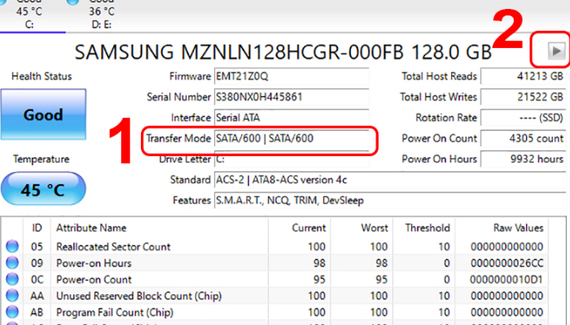Viewport: 570px width, 325px height.
Task: Click the Good health status button
Action: coord(42,115)
